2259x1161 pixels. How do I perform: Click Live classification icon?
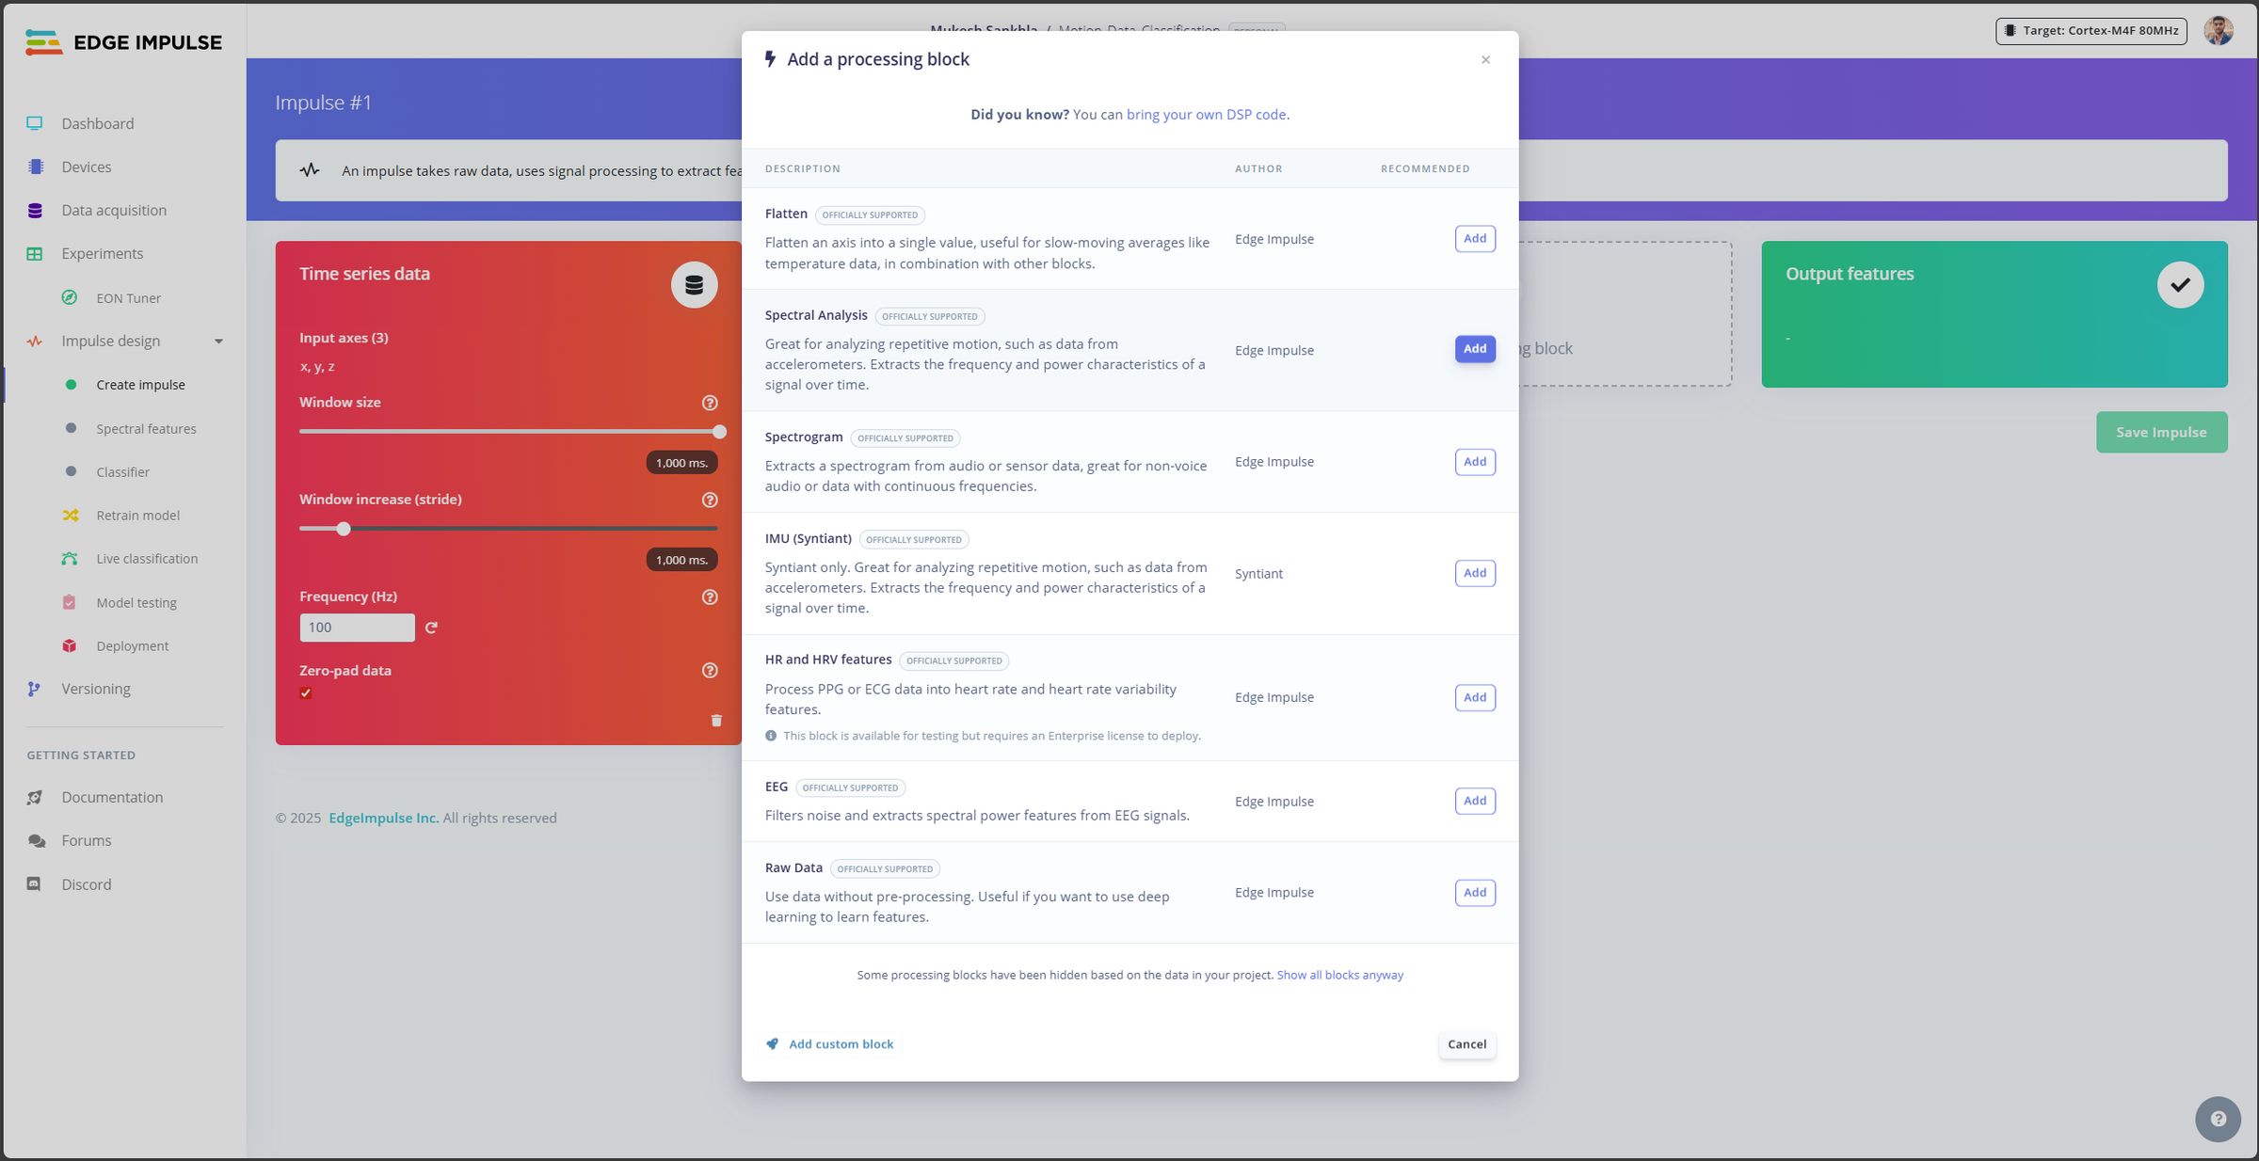point(70,558)
